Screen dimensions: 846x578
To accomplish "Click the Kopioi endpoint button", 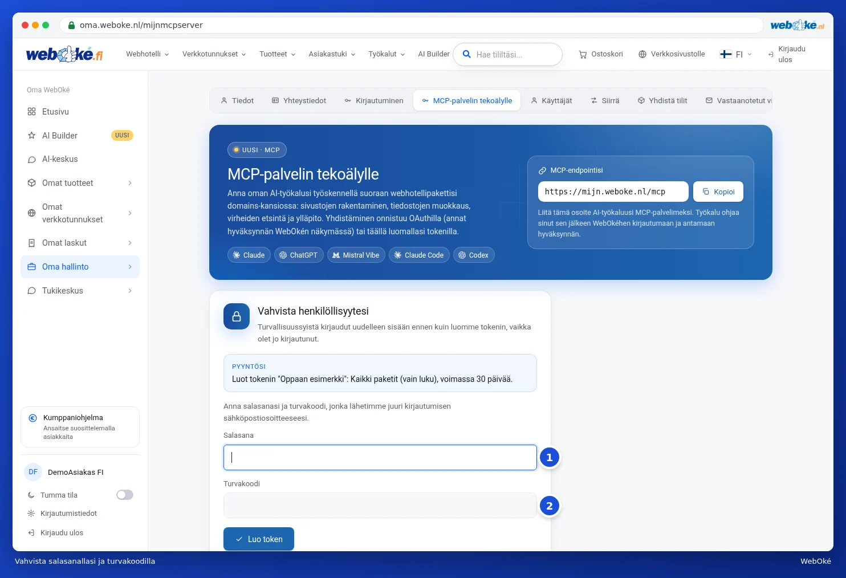I will click(x=718, y=192).
